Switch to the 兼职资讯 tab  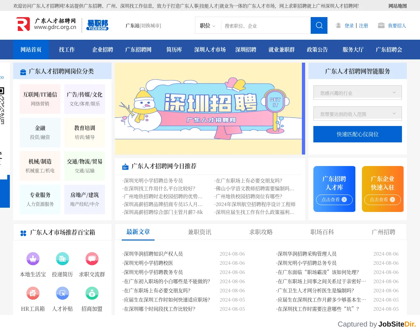pos(199,232)
